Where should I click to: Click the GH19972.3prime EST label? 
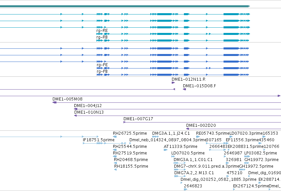click(262, 160)
